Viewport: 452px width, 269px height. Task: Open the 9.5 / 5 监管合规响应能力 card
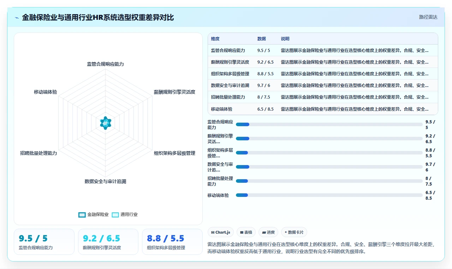44,242
